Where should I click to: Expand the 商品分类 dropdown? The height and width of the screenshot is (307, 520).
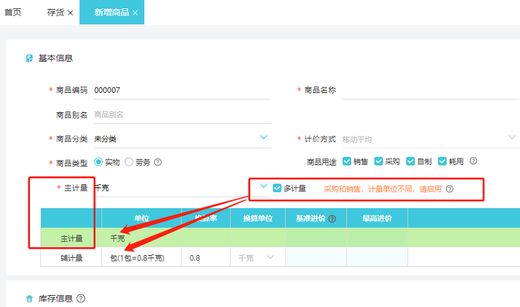pyautogui.click(x=263, y=138)
